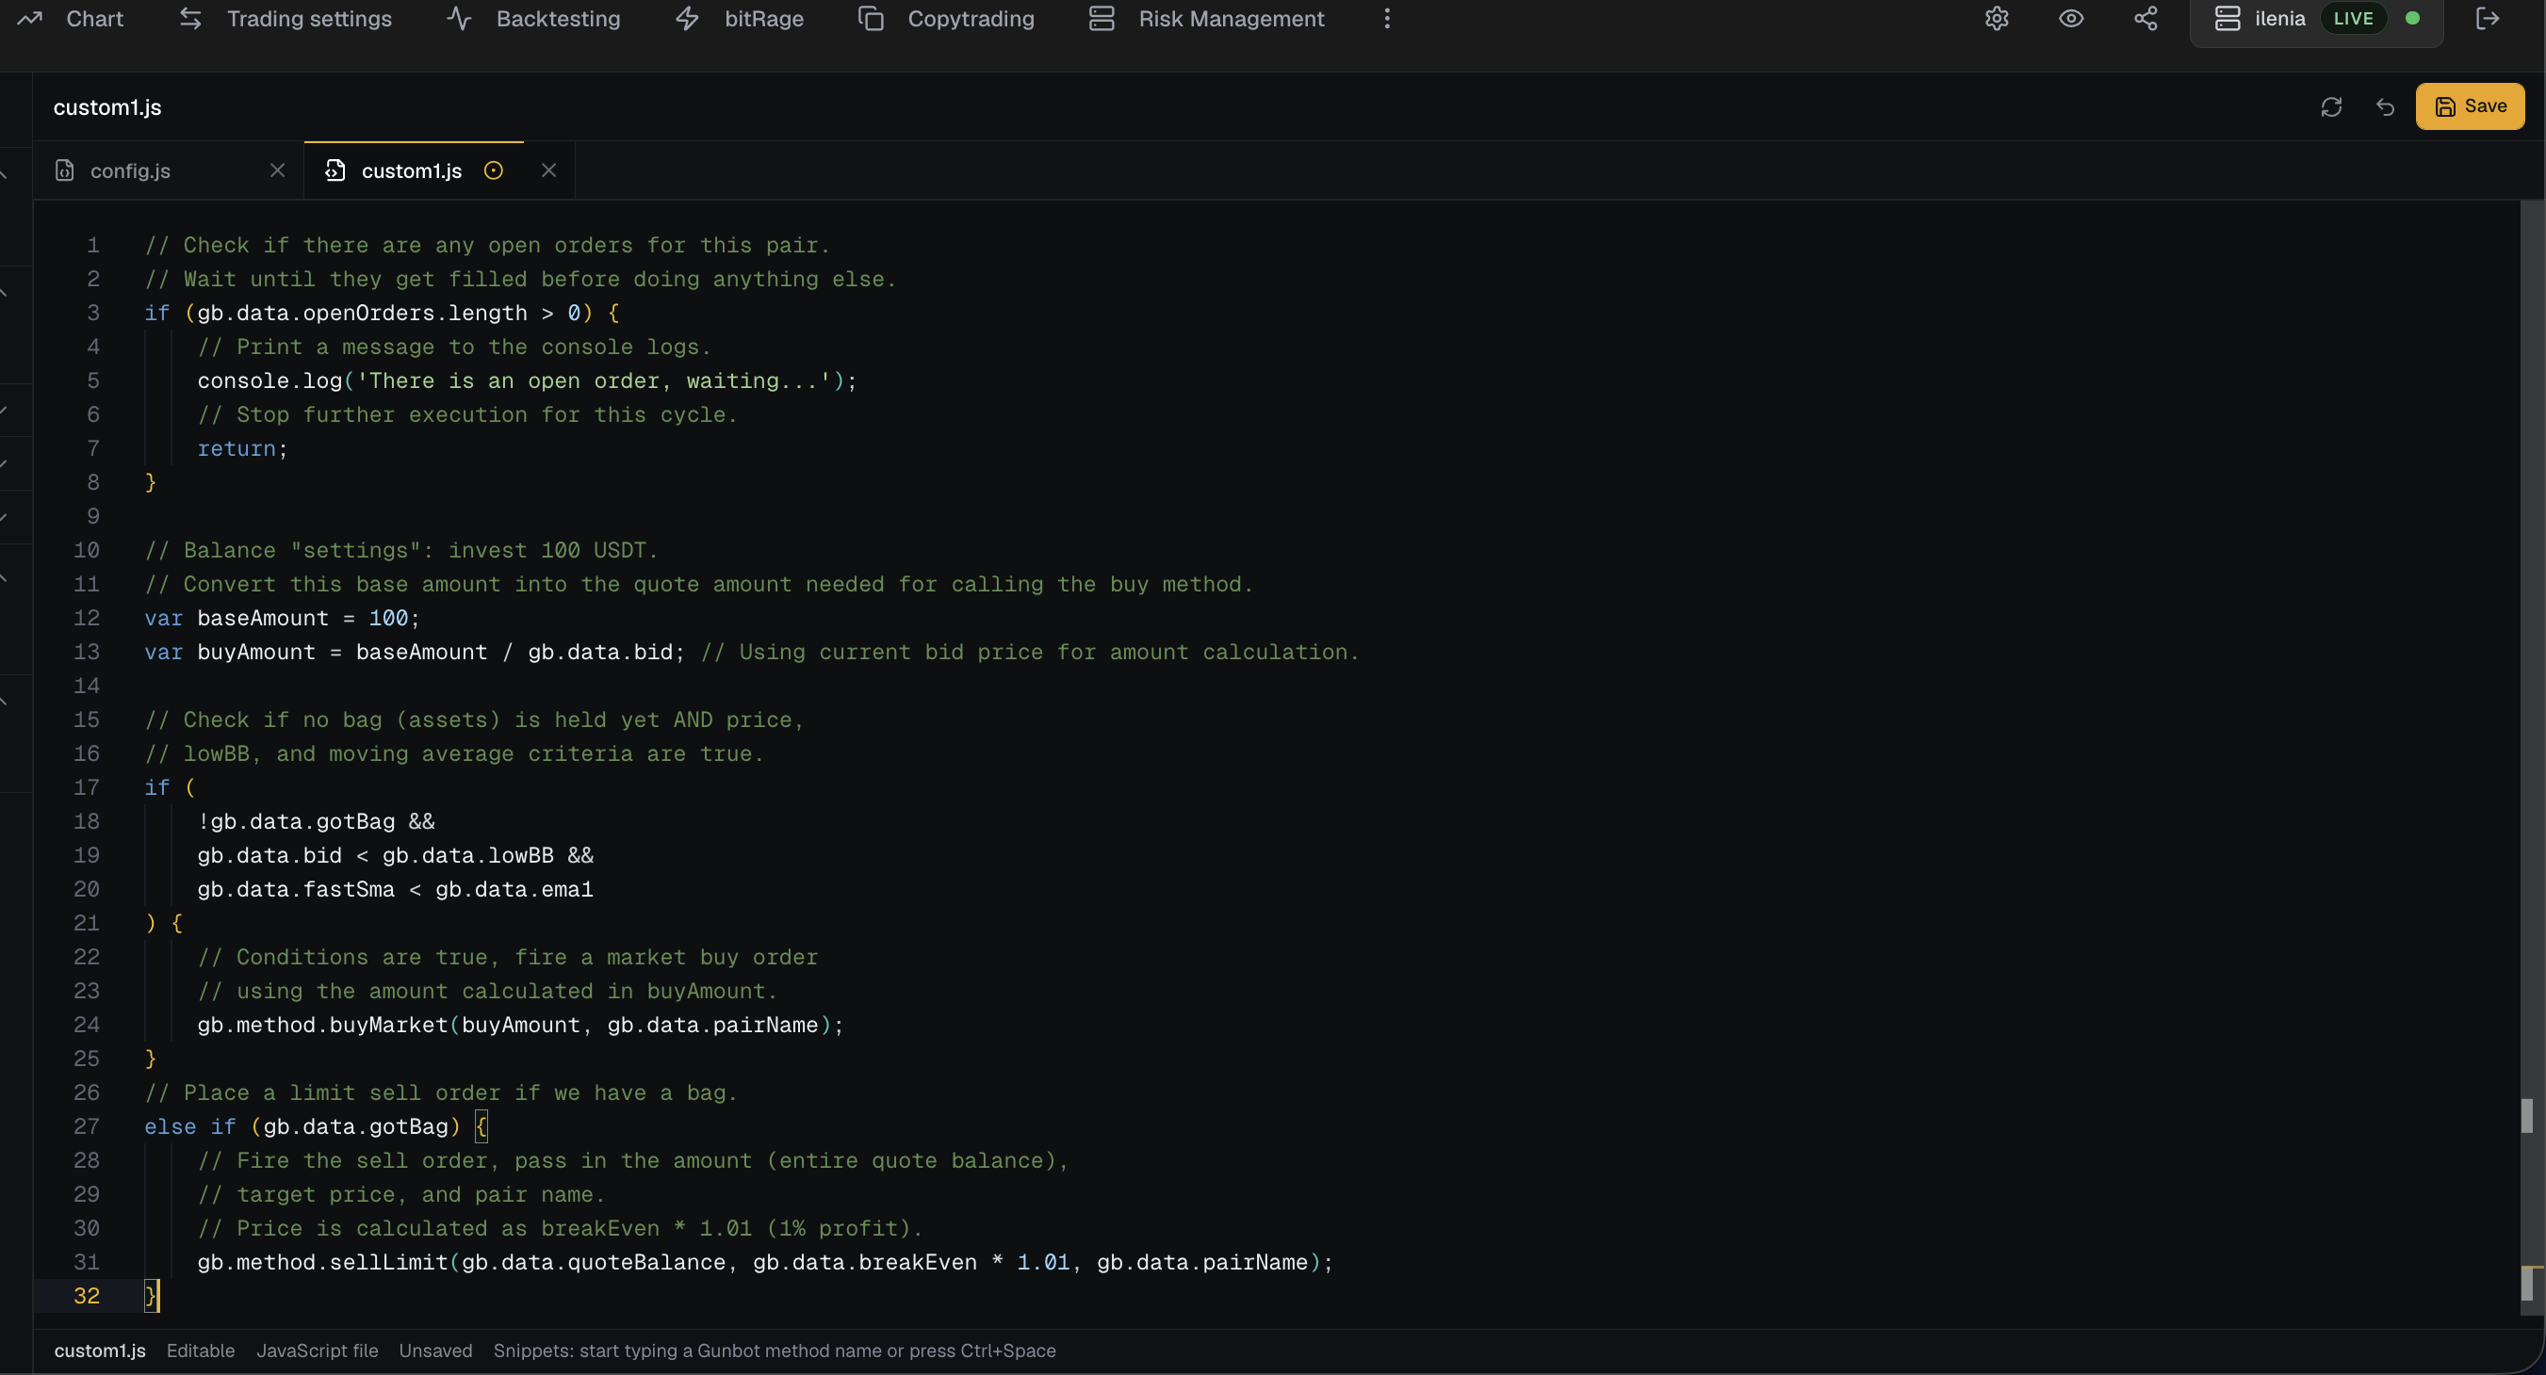The height and width of the screenshot is (1375, 2546).
Task: Click the 'Unsaved' status bar entry
Action: (x=436, y=1351)
